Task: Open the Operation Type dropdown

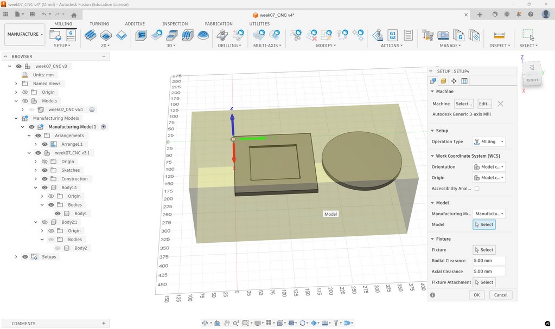Action: pyautogui.click(x=488, y=141)
